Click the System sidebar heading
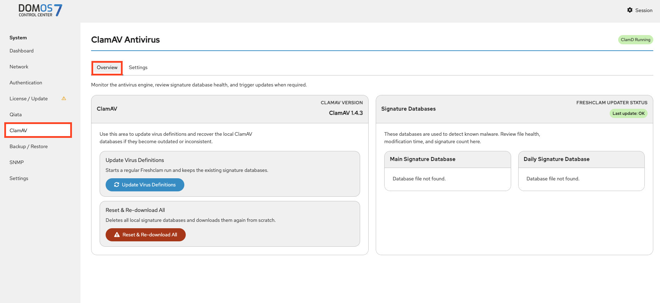The width and height of the screenshot is (660, 303). point(18,38)
